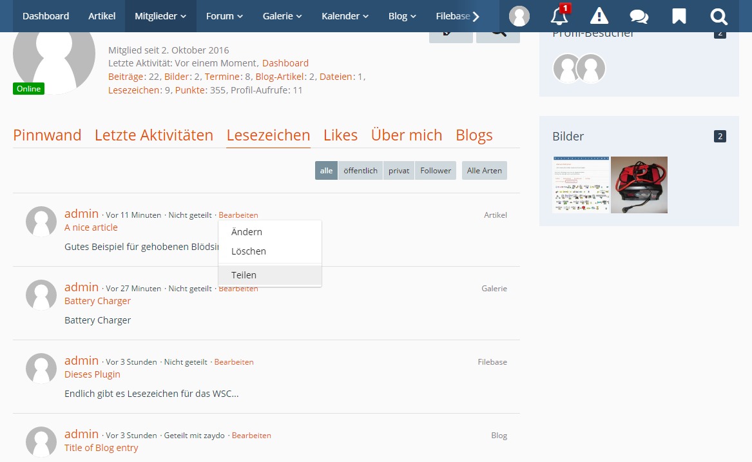Click the search magnifier icon
The height and width of the screenshot is (462, 752).
[x=718, y=16]
